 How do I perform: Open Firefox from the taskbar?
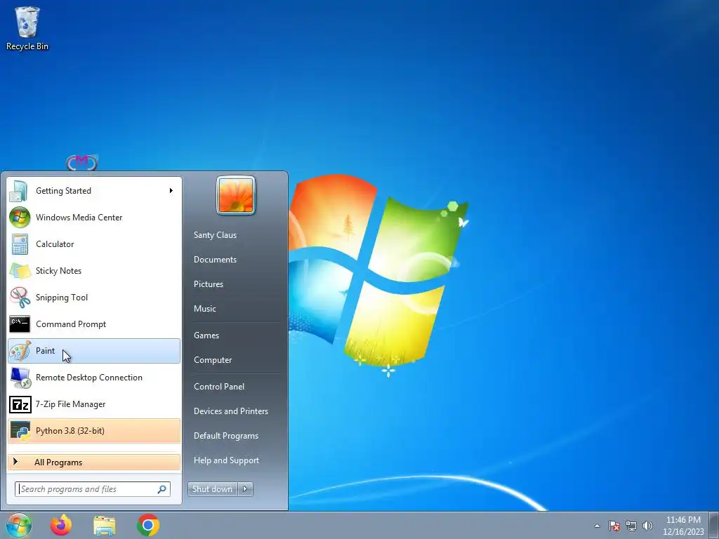coord(61,525)
